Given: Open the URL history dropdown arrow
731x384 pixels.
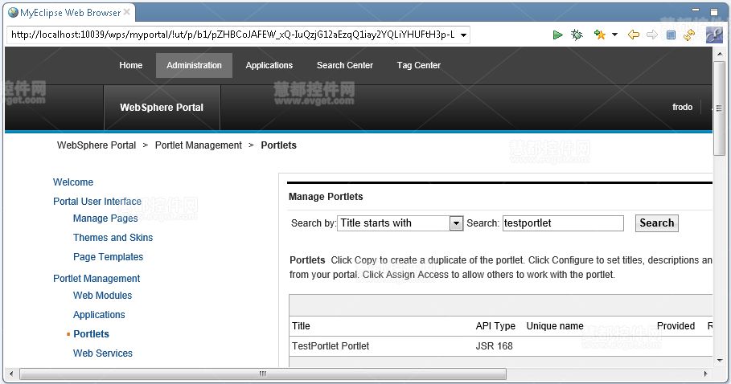Looking at the screenshot, I should [x=463, y=35].
